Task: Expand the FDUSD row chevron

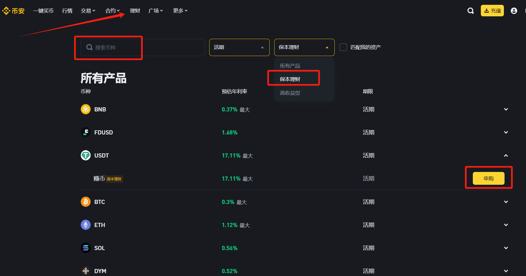Action: tap(506, 132)
